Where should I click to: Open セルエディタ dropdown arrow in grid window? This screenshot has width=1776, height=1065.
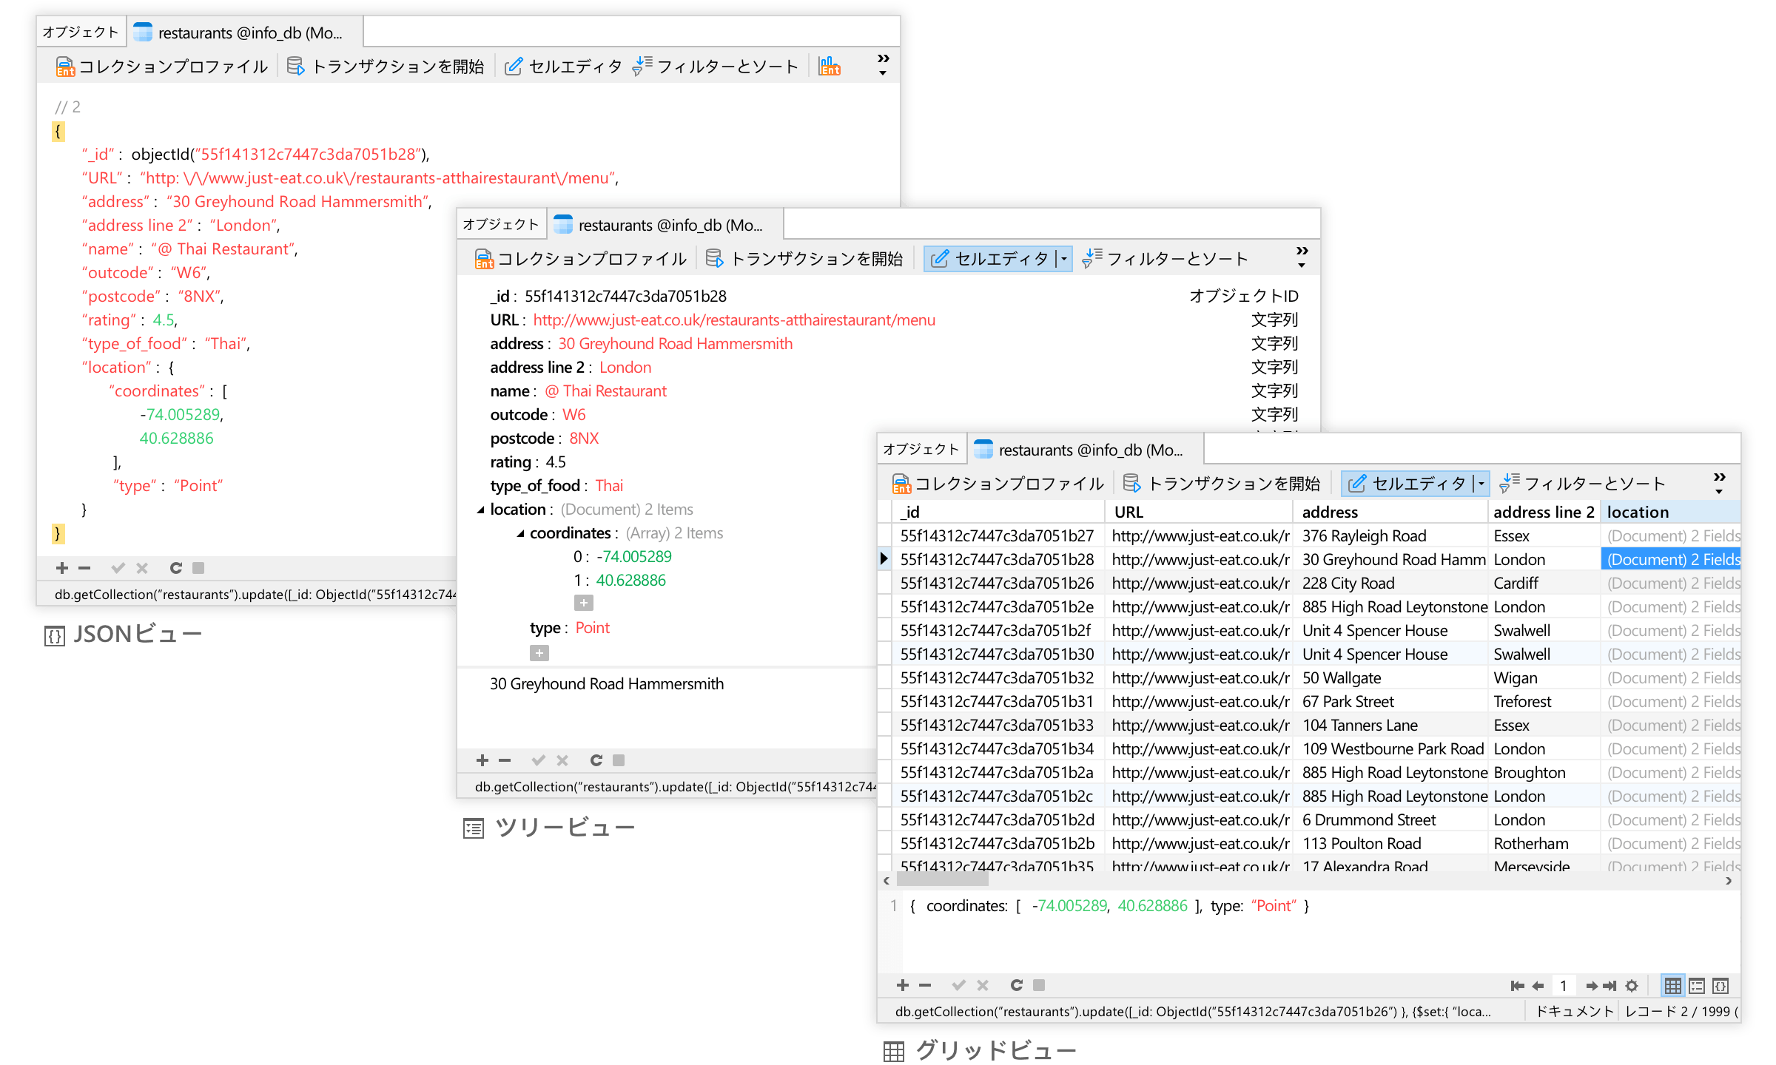(x=1481, y=484)
